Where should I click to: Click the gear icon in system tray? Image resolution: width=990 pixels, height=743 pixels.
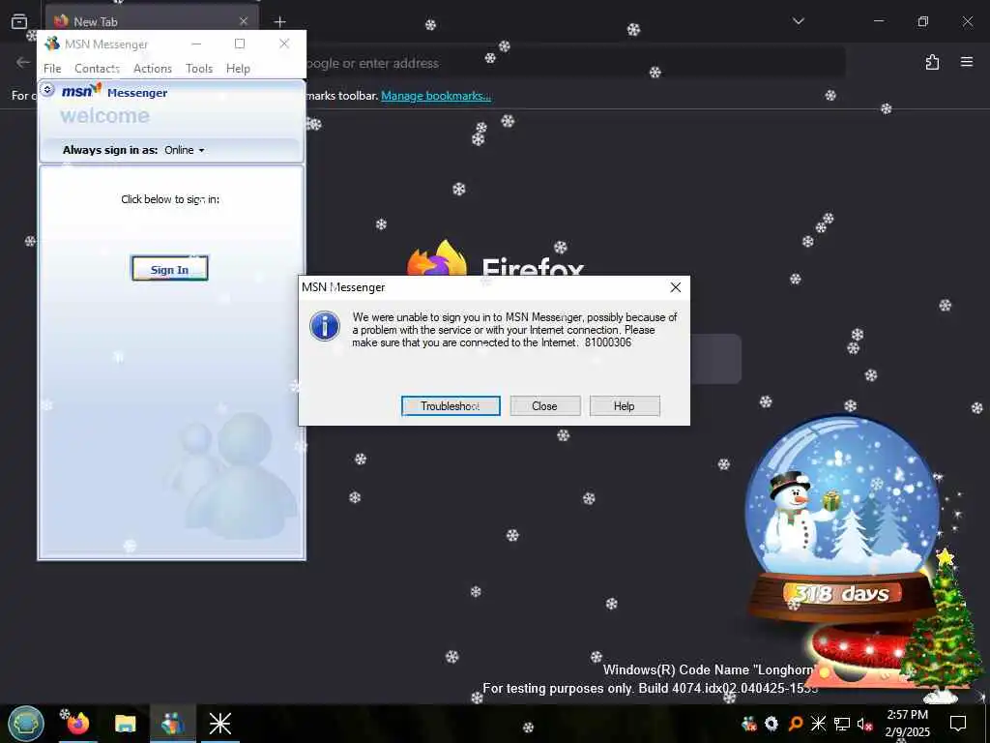(772, 724)
